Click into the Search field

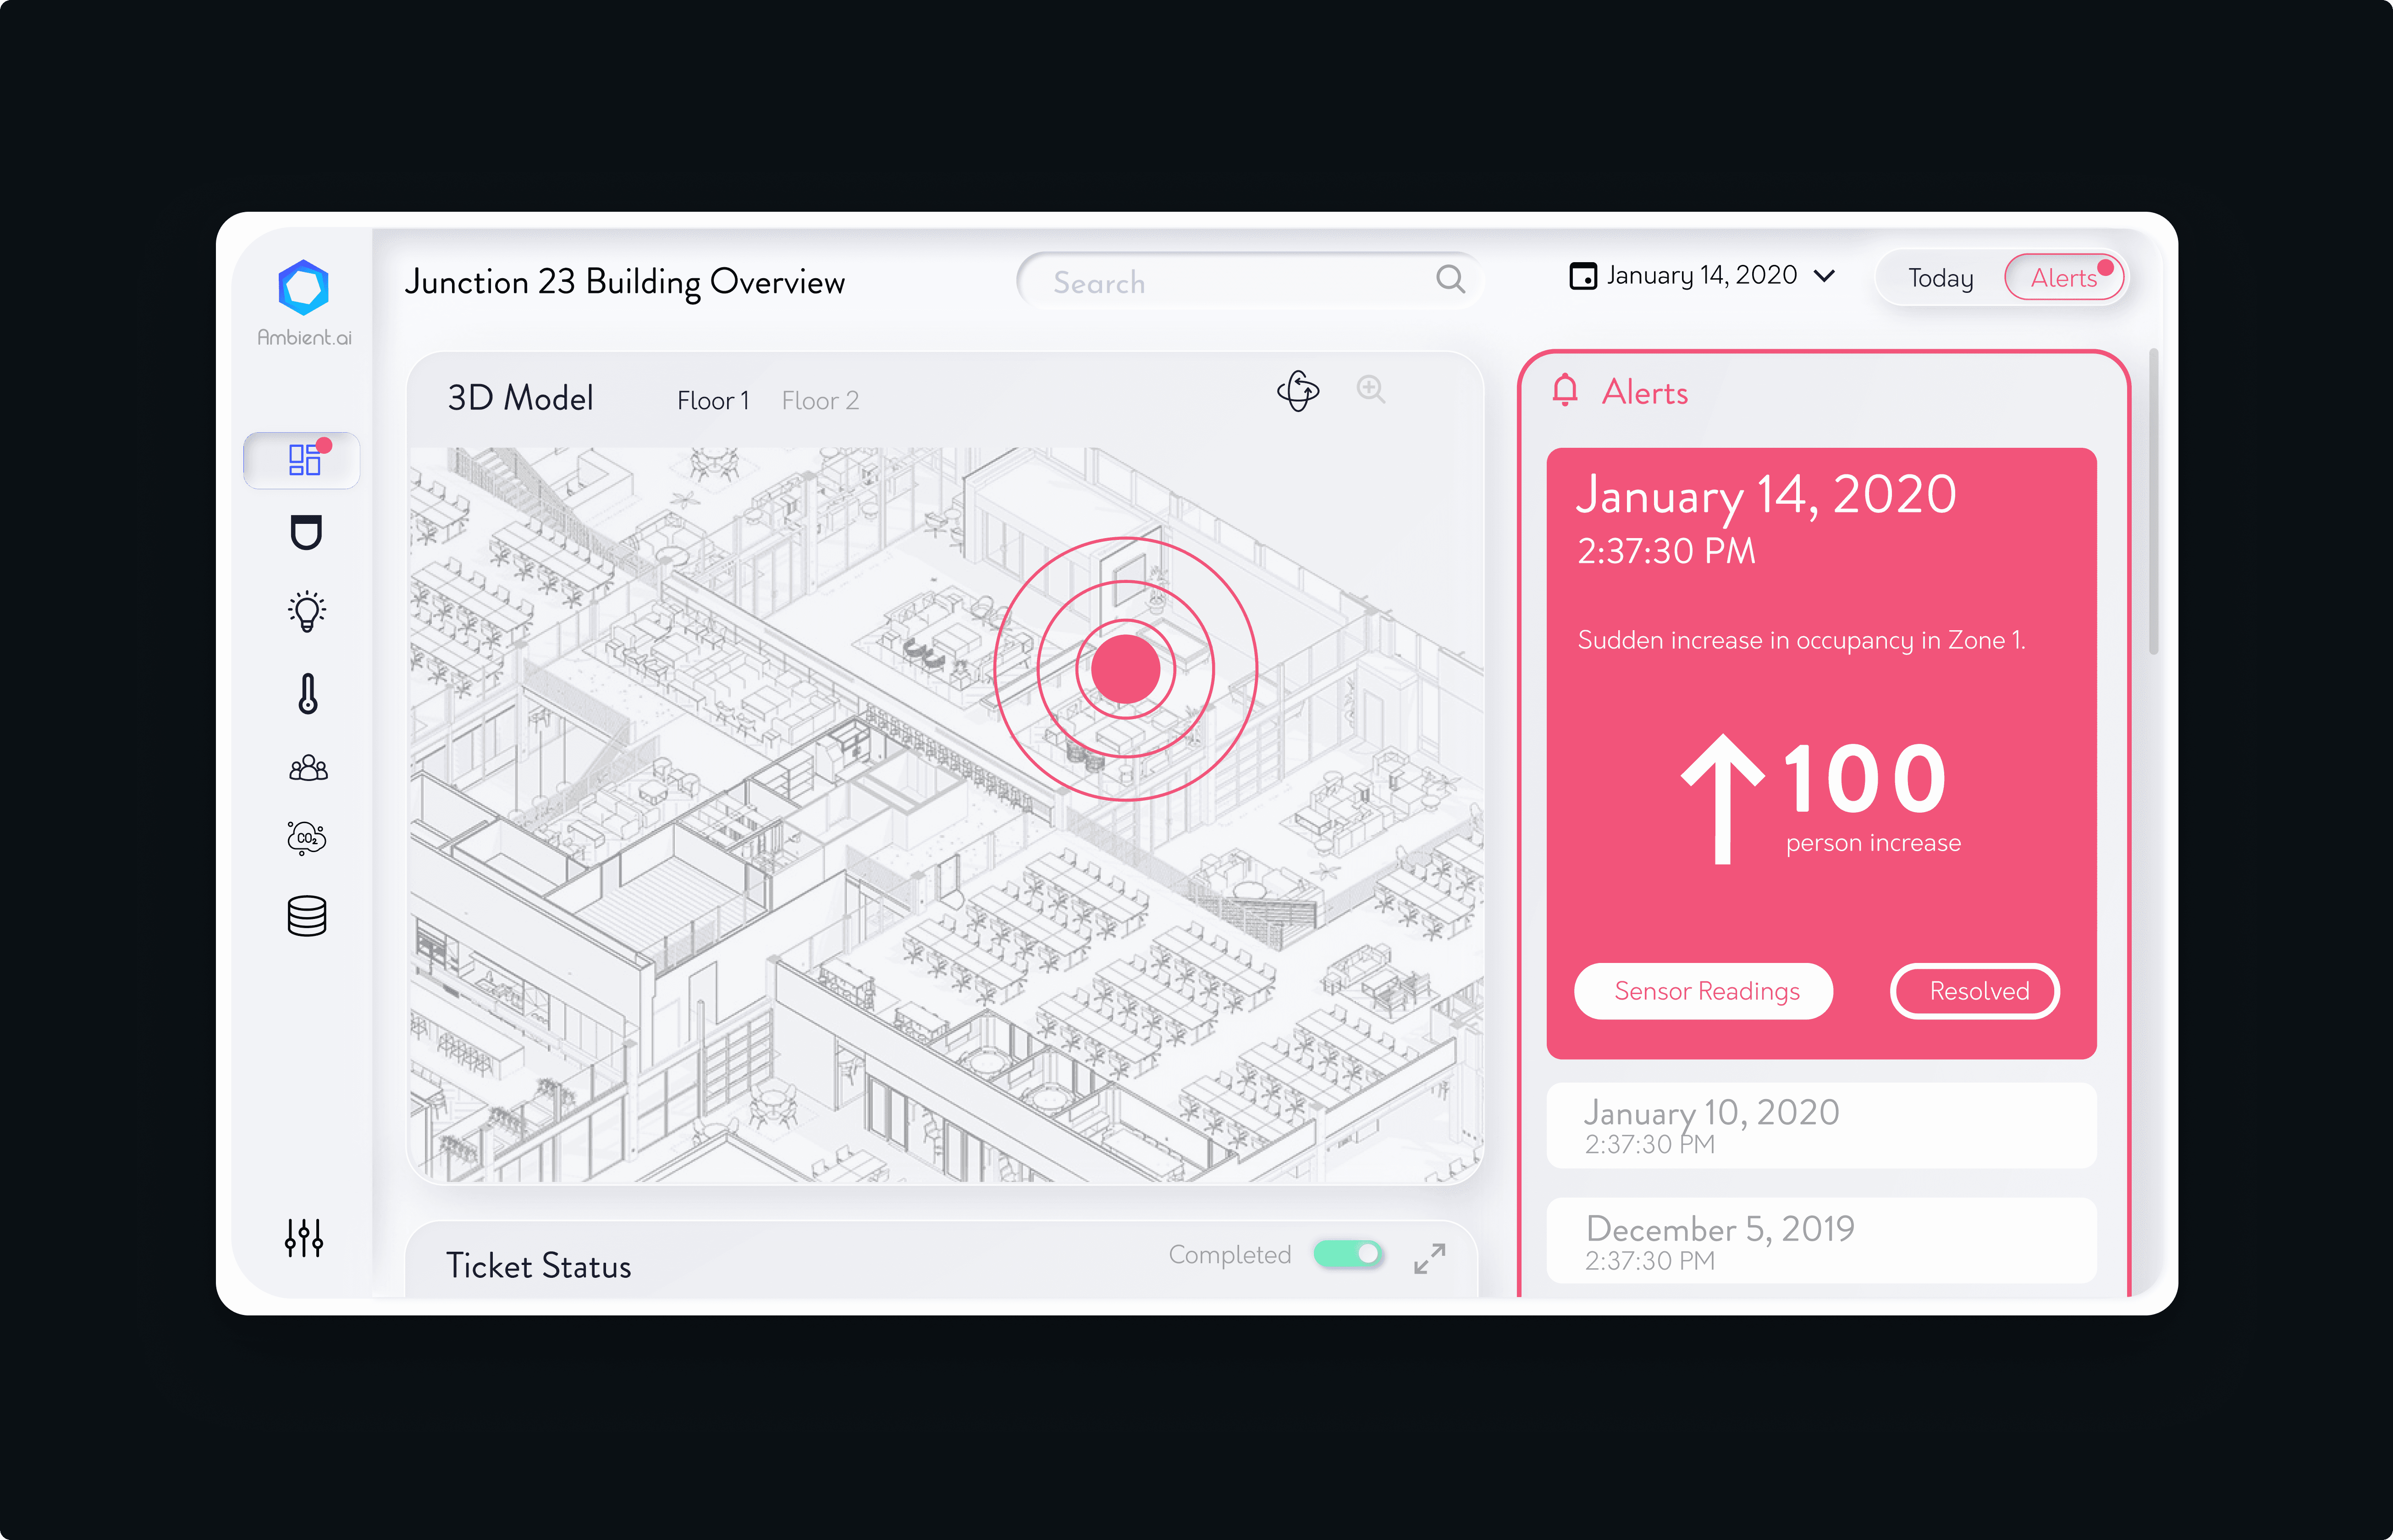pos(1230,282)
